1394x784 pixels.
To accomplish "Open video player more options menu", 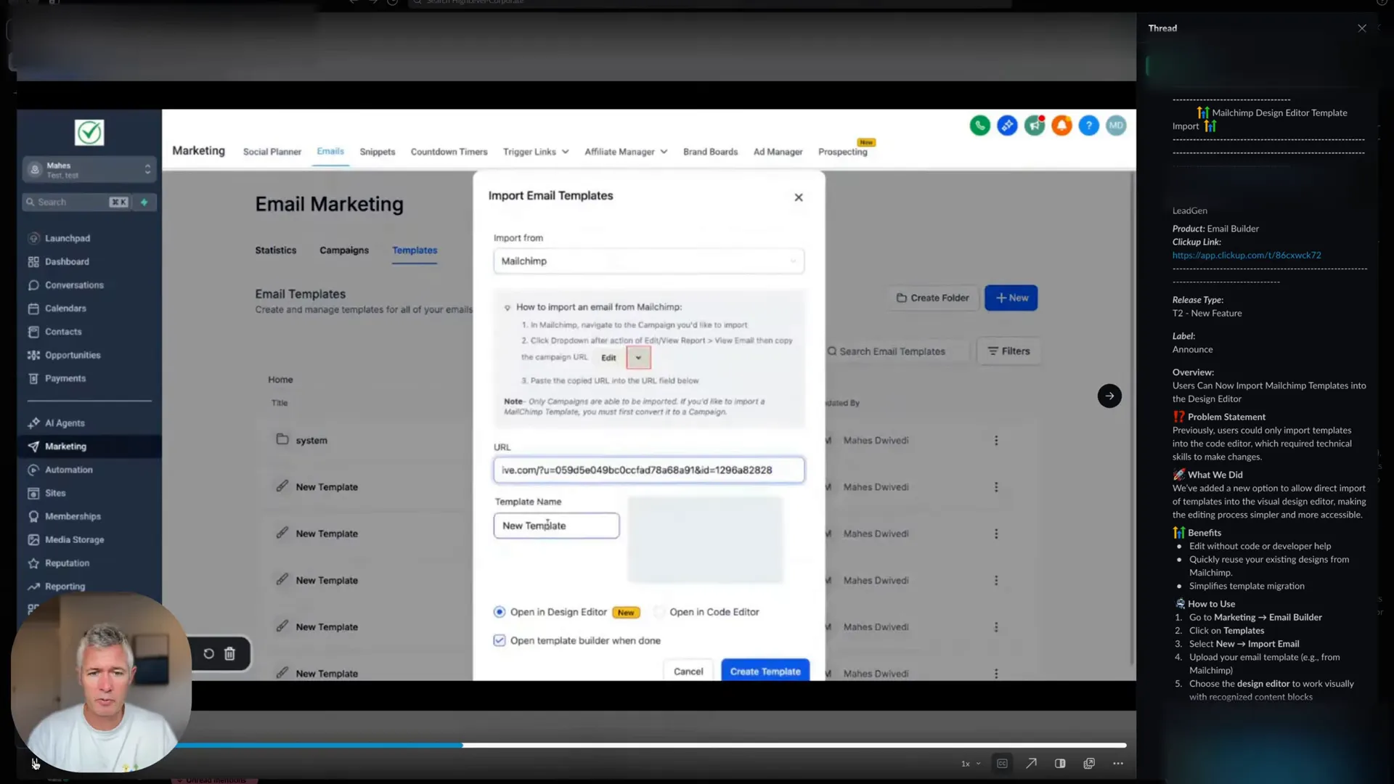I will pos(1118,763).
